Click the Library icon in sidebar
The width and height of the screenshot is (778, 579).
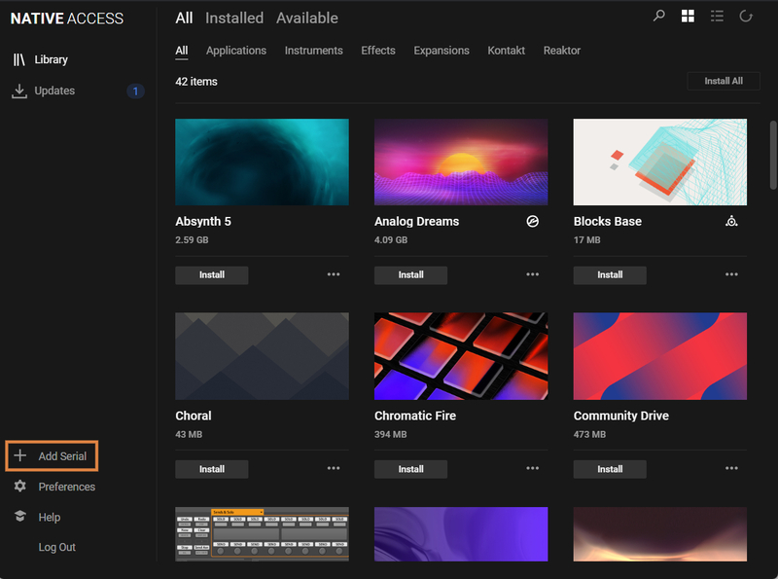pos(19,59)
